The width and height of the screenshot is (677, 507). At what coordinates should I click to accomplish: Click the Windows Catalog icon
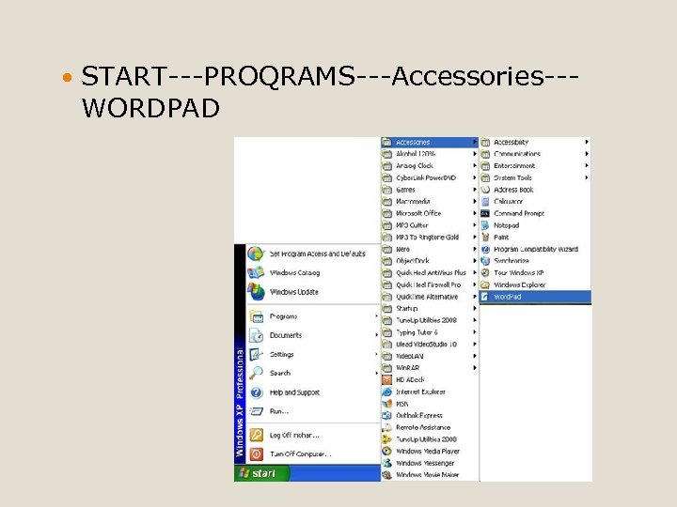click(x=256, y=272)
